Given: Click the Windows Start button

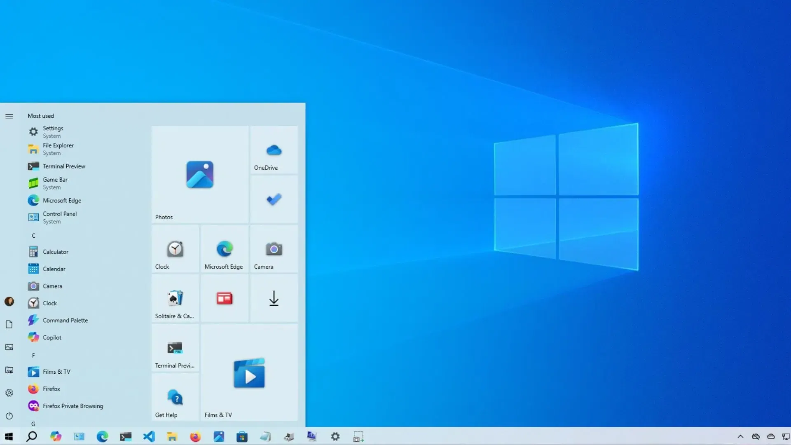Looking at the screenshot, I should pos(9,436).
